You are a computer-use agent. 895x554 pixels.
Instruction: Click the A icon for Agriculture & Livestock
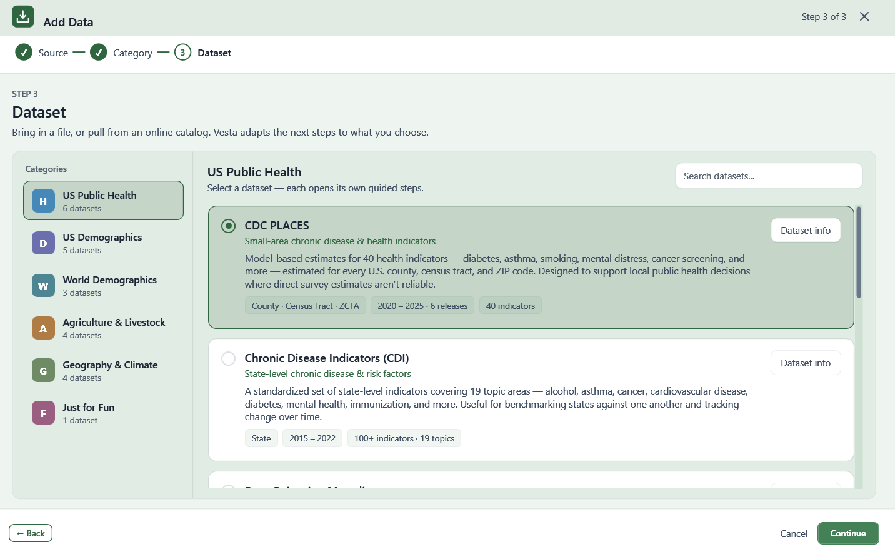[x=43, y=328]
